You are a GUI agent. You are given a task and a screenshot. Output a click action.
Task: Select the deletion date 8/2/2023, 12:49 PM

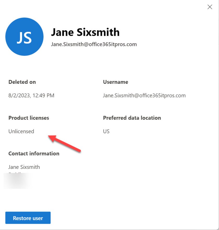click(x=31, y=96)
